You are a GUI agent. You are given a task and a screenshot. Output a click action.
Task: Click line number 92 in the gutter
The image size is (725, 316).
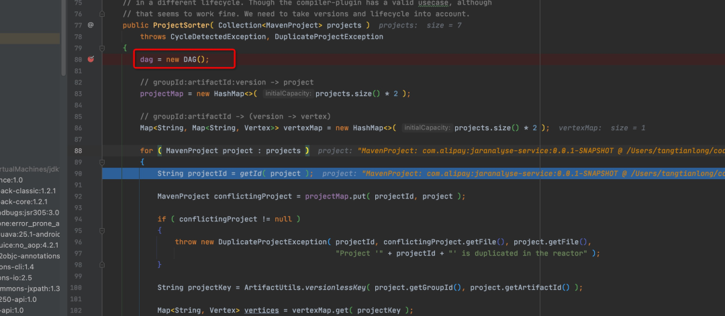78,197
